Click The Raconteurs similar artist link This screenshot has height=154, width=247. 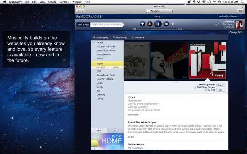(x=135, y=148)
